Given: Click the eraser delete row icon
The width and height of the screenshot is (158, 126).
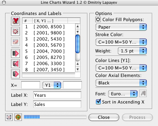Looking at the screenshot, I should pyautogui.click(x=15, y=42).
